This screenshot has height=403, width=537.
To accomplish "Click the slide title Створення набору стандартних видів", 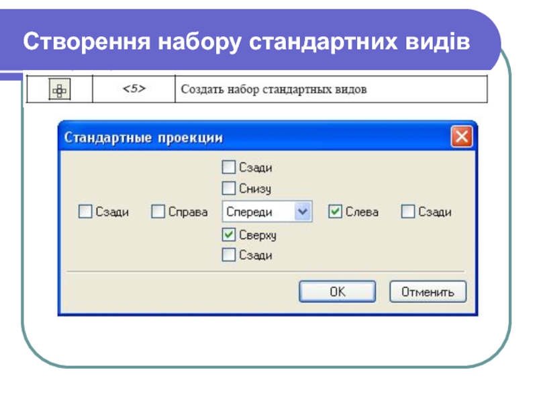I will pos(245,43).
